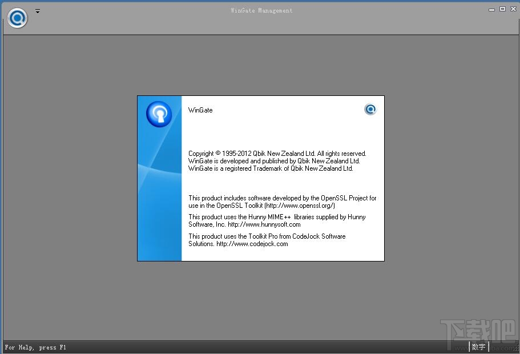Screen dimensions: 520x354
Task: Minimize the WinGate Management window
Action: [x=491, y=9]
